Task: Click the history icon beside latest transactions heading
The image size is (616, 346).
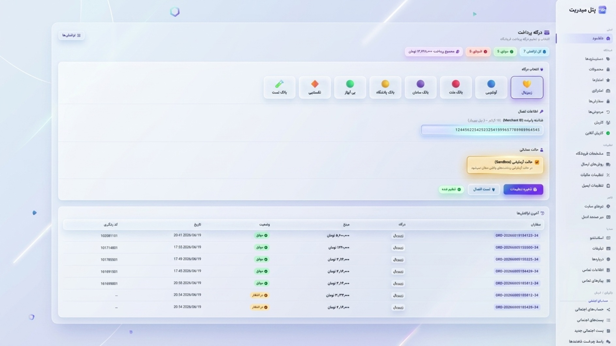Action: coord(542,213)
